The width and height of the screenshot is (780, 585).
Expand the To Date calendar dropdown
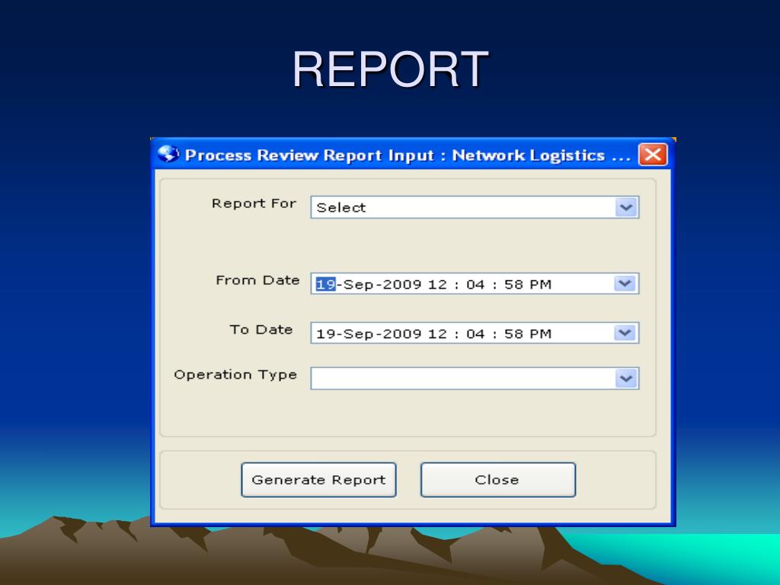click(625, 333)
